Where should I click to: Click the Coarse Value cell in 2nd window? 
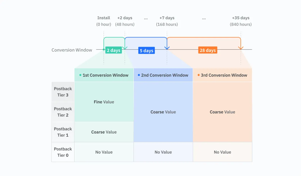point(163,112)
